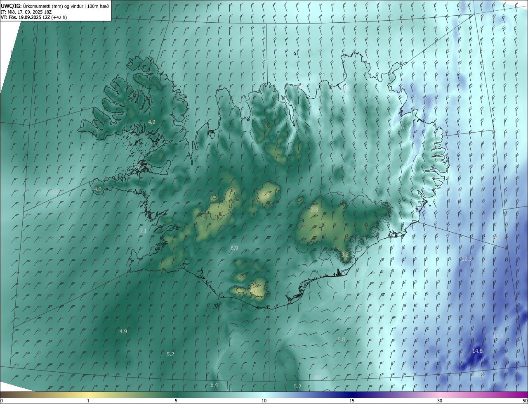
Task: Click the "0" tick on the color scale
Action: (1, 401)
